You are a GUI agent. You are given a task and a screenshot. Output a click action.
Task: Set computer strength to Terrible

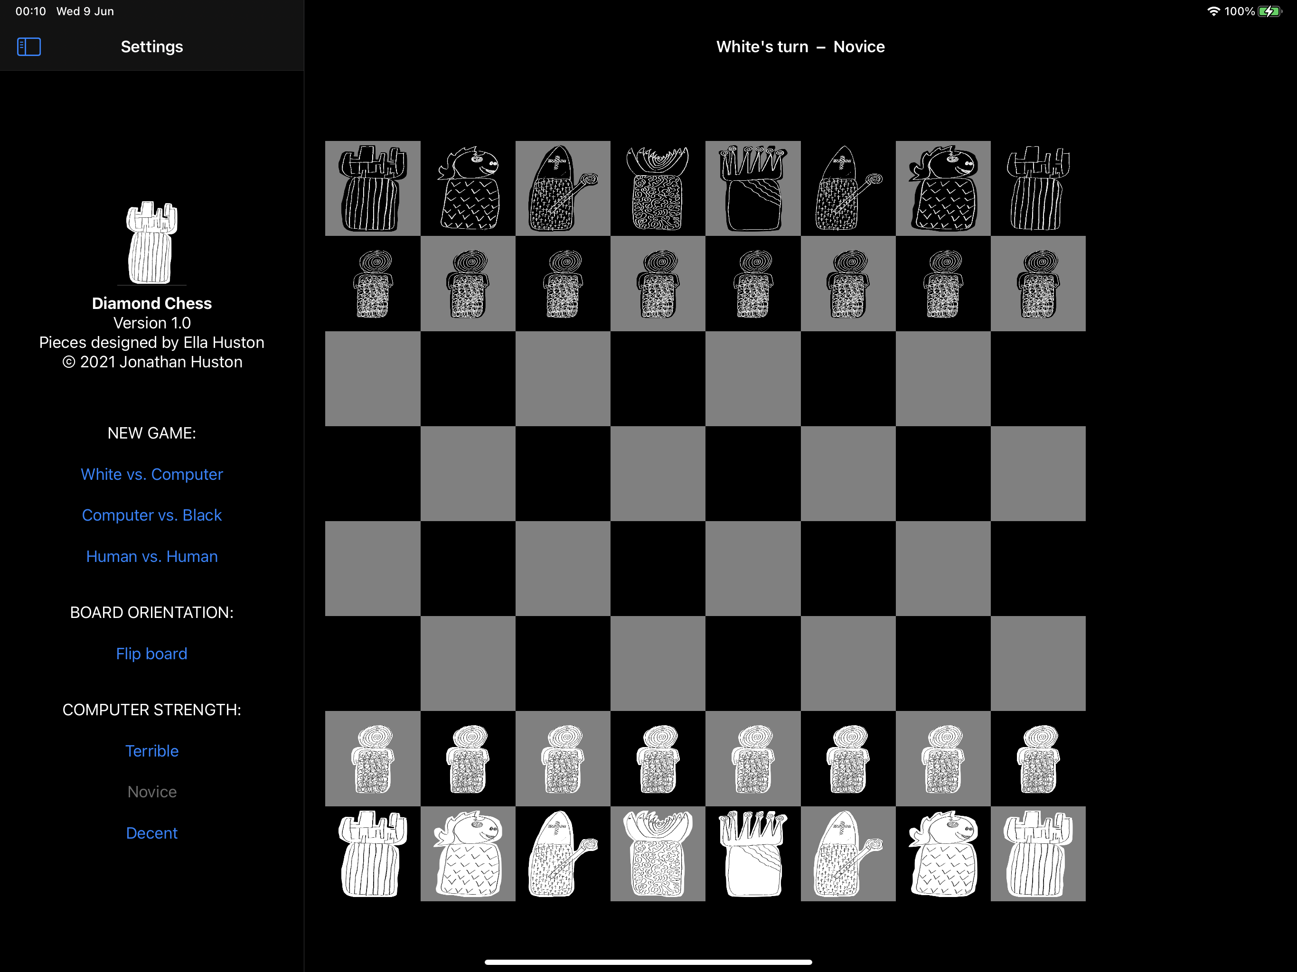click(x=152, y=751)
